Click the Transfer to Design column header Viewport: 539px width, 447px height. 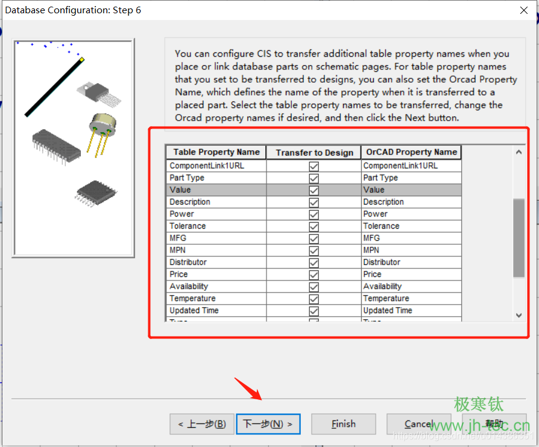tap(314, 152)
